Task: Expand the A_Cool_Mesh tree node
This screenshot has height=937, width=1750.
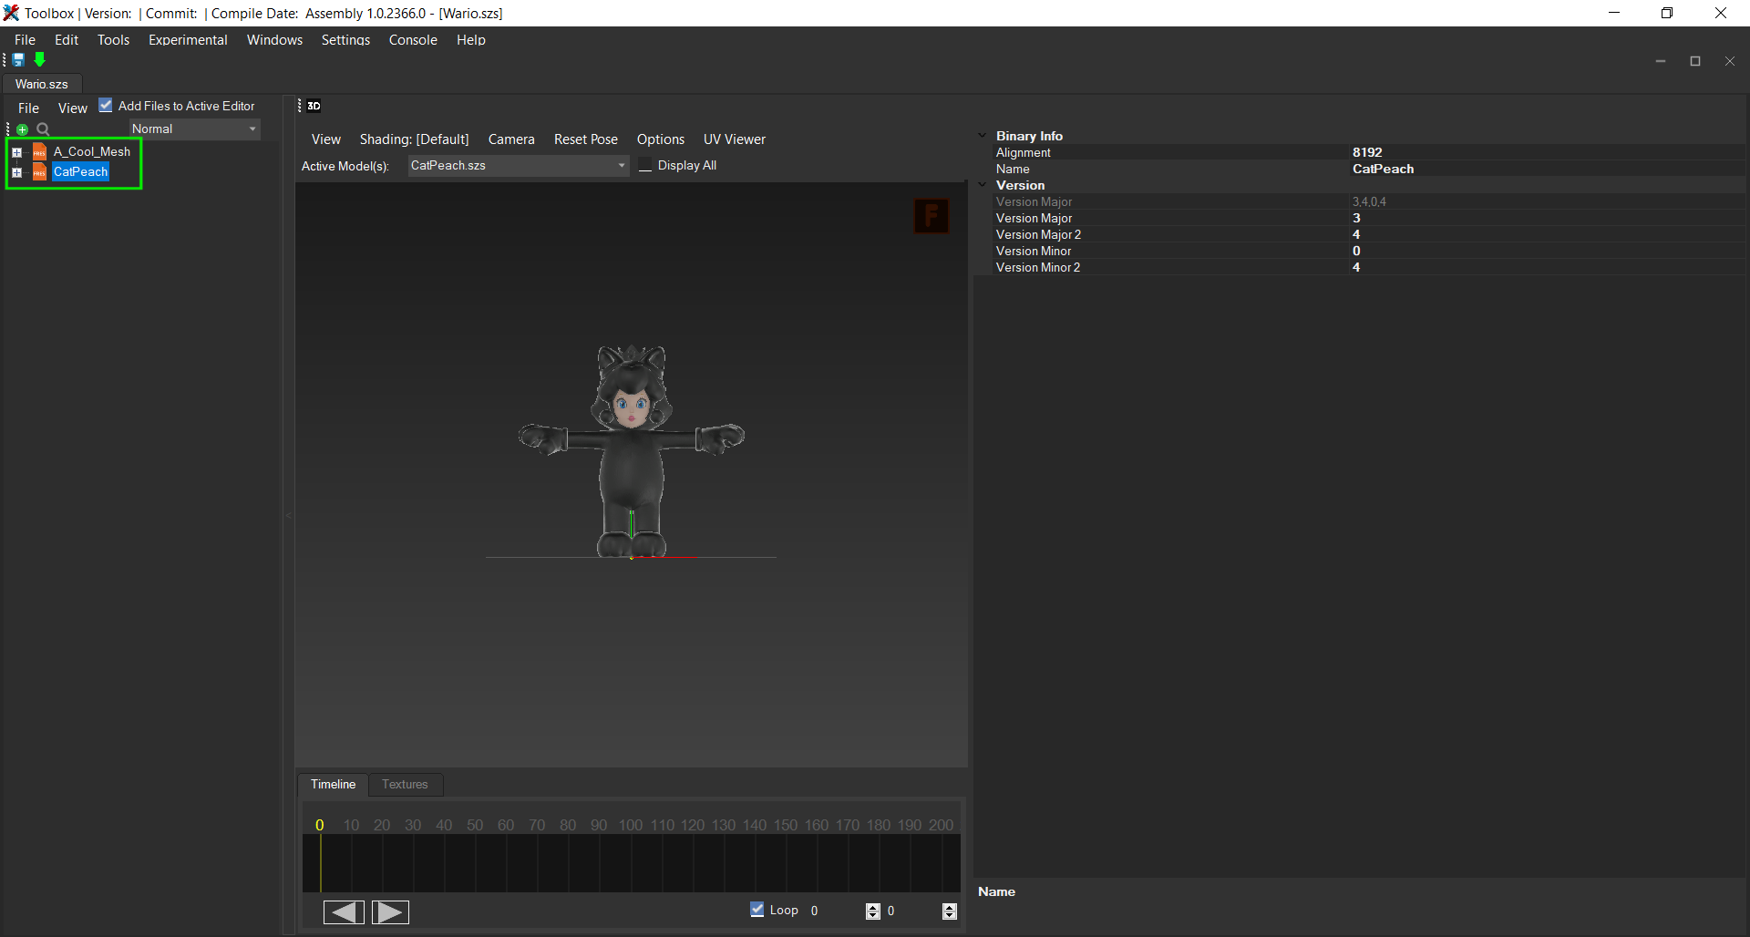Action: [x=16, y=152]
